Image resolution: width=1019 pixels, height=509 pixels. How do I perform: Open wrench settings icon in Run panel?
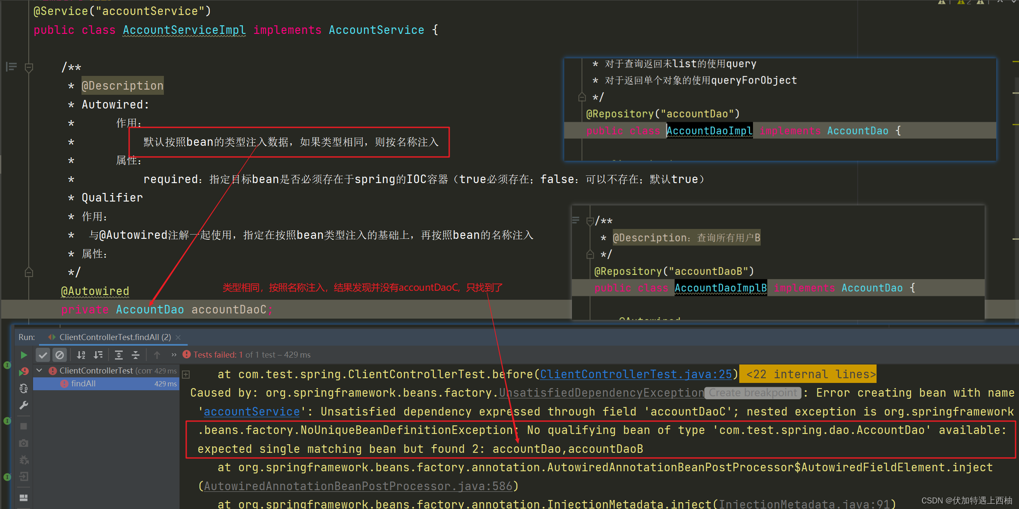coord(24,405)
